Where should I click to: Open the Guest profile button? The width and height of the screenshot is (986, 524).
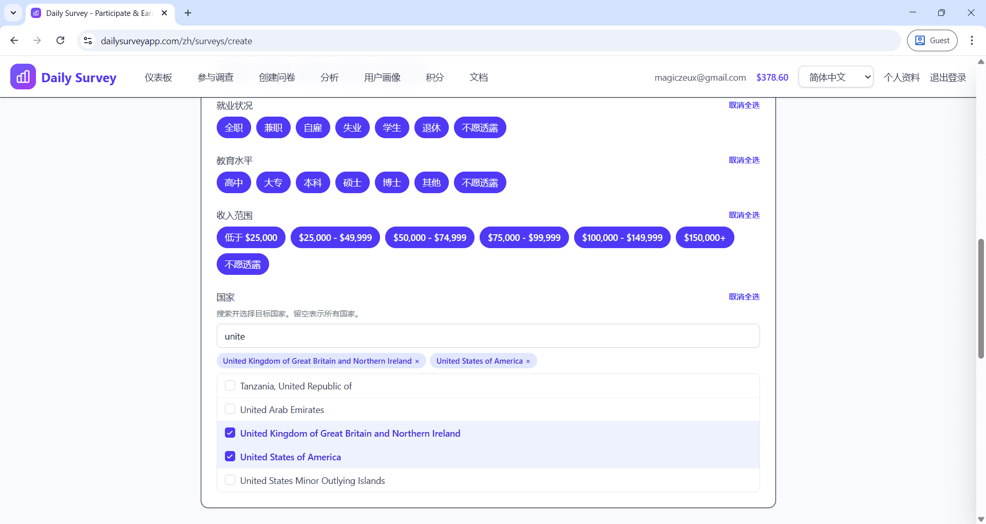[x=932, y=41]
